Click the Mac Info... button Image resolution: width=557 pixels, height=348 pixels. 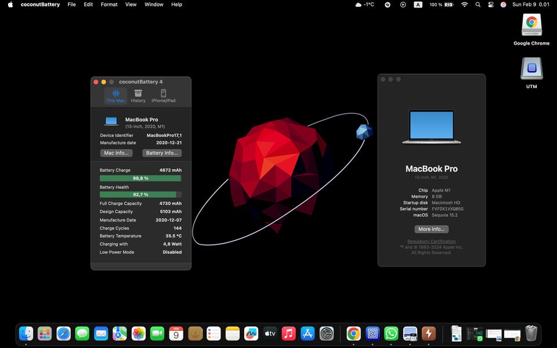116,153
